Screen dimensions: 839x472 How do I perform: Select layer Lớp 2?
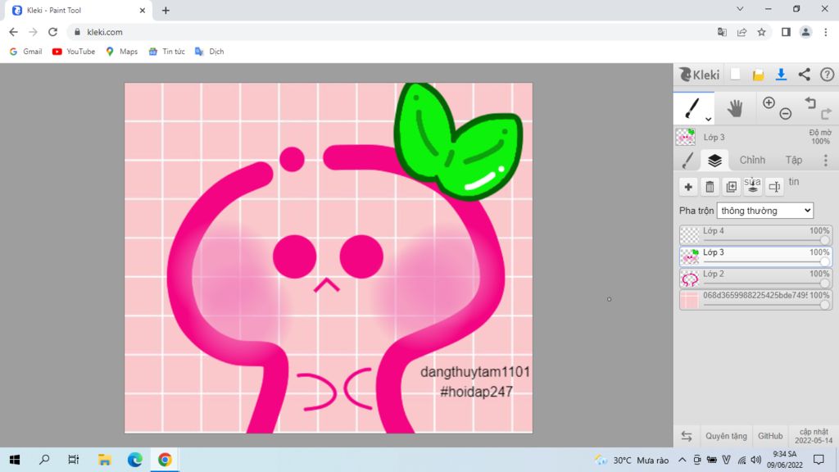[x=755, y=278]
